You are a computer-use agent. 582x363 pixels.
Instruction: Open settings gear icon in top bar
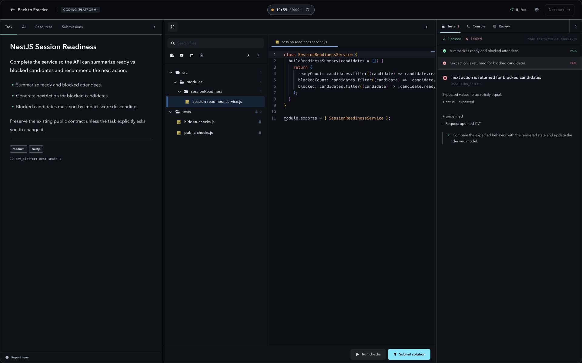point(537,10)
